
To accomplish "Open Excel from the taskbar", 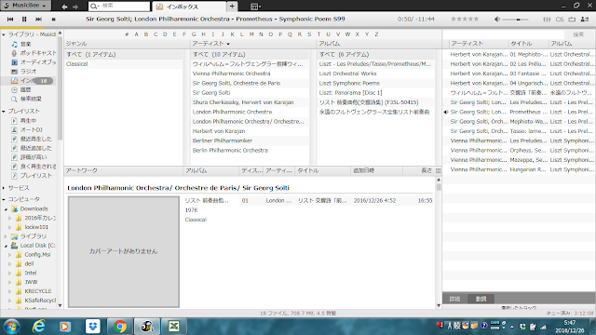I will (x=174, y=327).
